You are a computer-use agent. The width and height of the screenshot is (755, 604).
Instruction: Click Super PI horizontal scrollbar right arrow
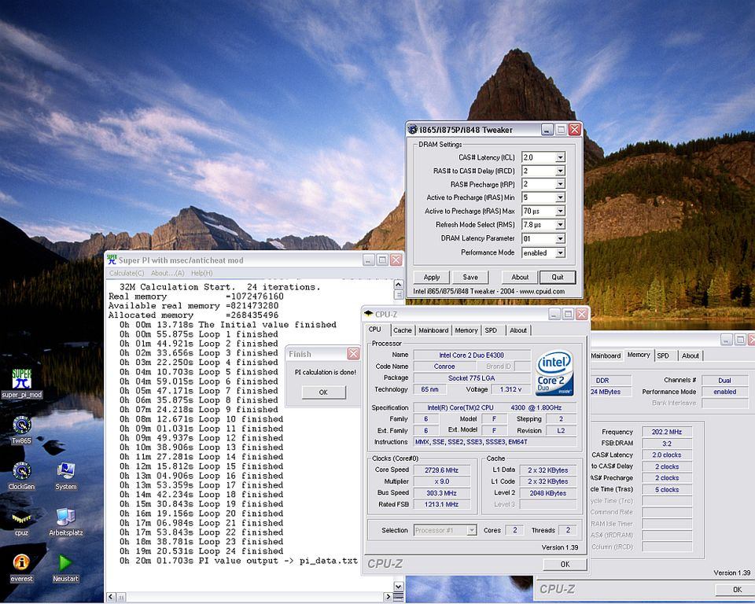[388, 597]
